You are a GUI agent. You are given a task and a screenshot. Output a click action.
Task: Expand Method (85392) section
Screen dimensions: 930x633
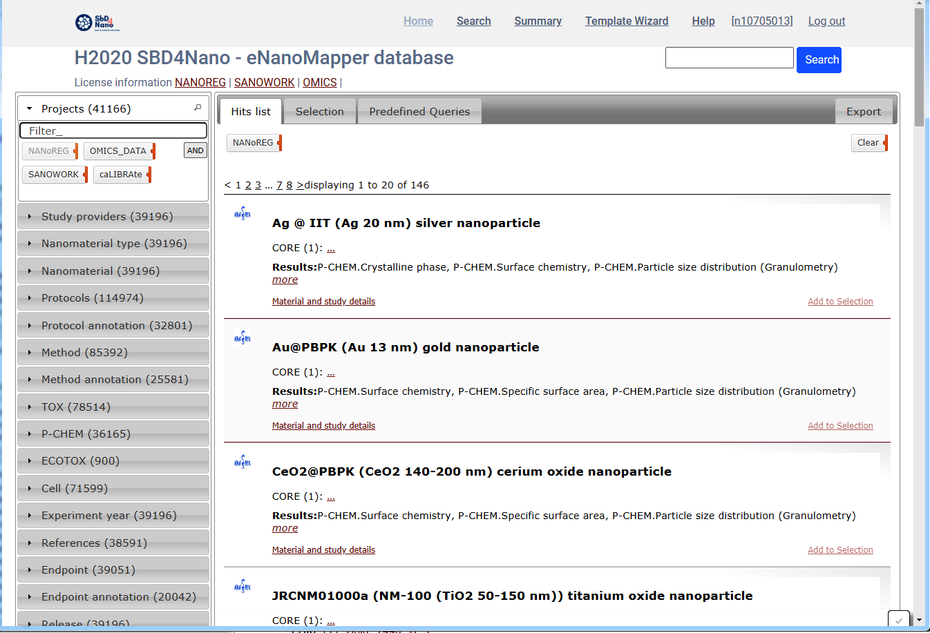tap(113, 352)
